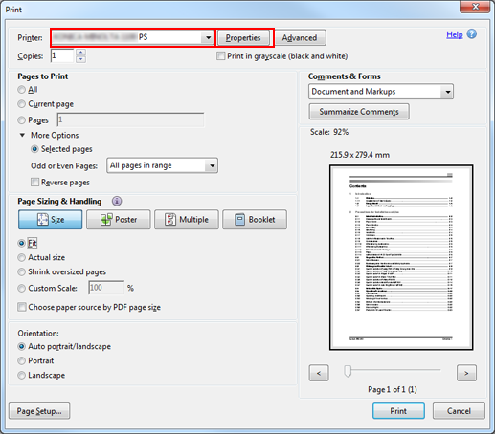Select Shrink oversized pages option

[x=21, y=271]
